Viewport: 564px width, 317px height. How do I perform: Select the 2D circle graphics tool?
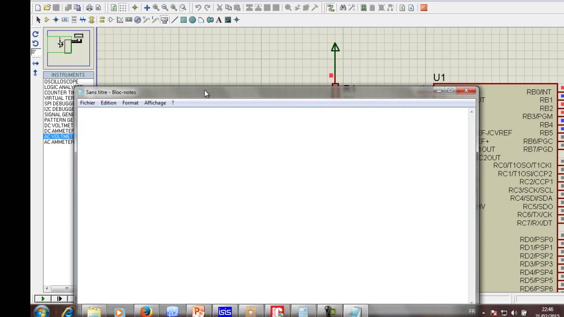click(x=192, y=20)
